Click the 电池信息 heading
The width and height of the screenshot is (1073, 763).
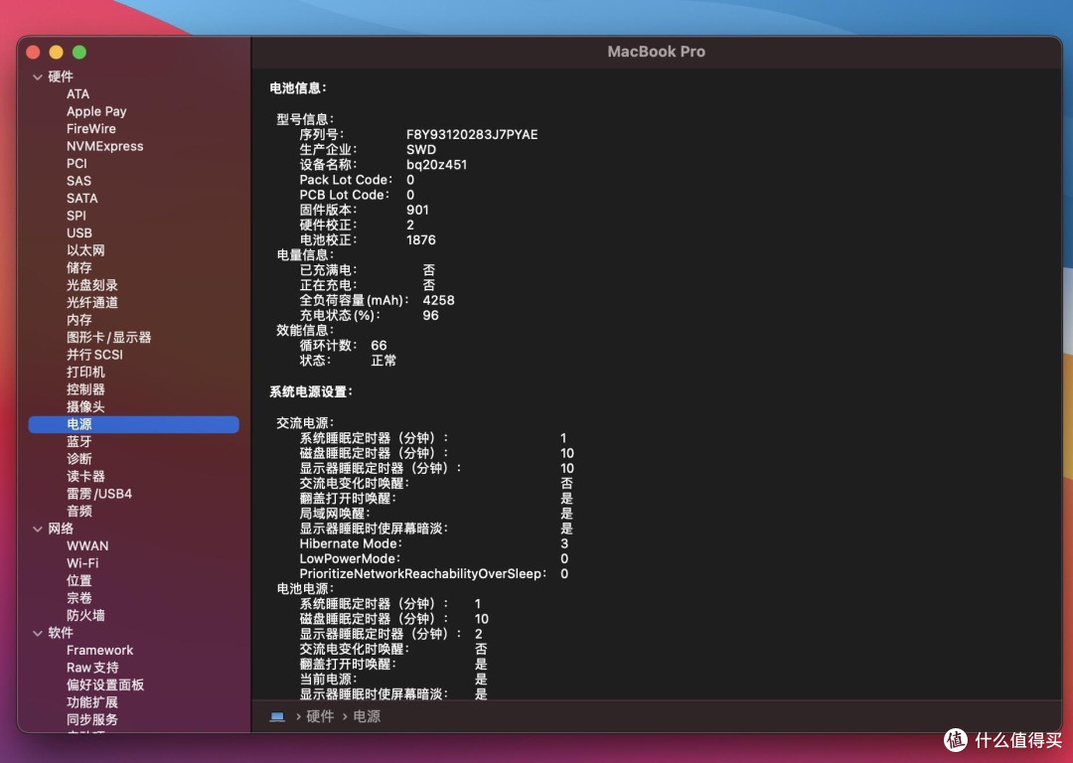[x=298, y=88]
